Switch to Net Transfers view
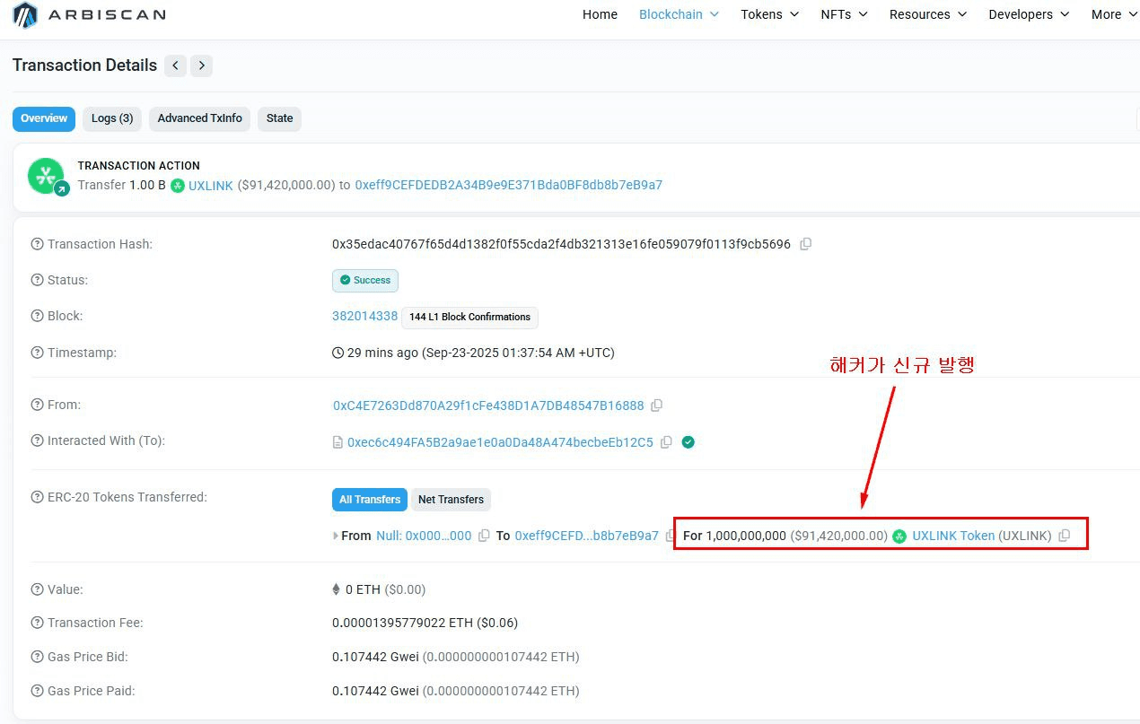 [x=451, y=500]
